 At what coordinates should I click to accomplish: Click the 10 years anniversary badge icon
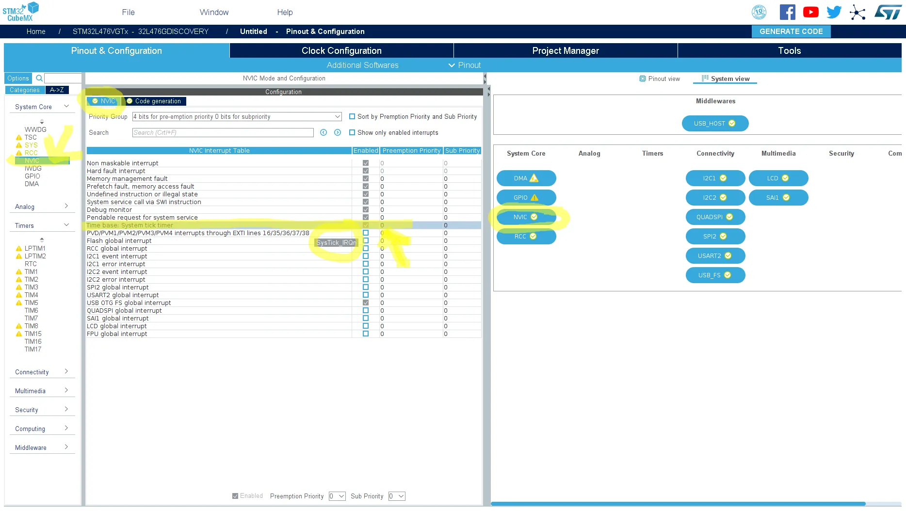pyautogui.click(x=759, y=12)
